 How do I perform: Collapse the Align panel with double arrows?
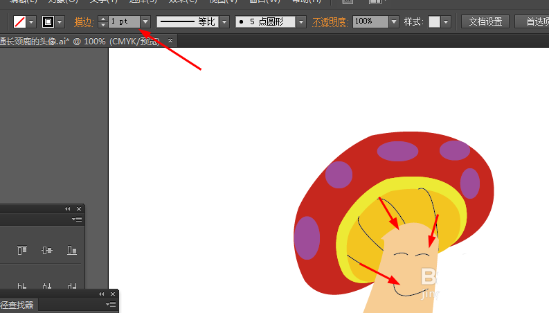(x=68, y=208)
